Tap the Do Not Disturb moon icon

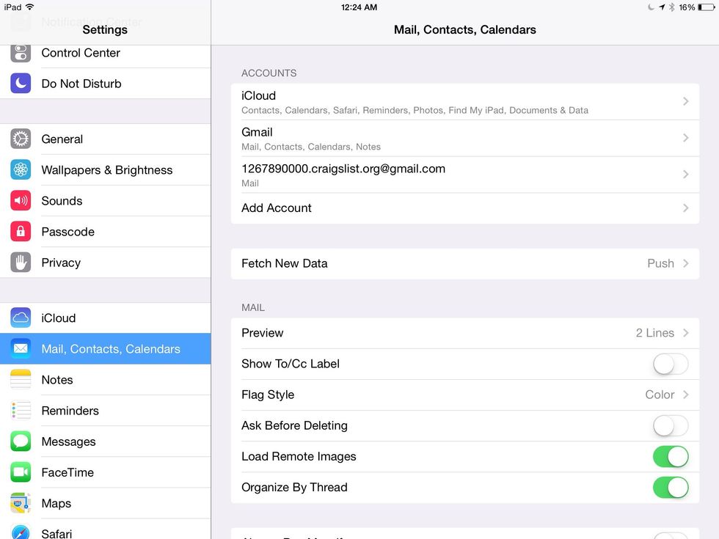(21, 84)
